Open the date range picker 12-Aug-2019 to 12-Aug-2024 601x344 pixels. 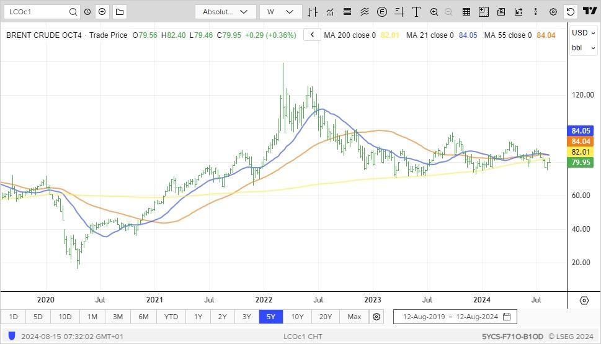click(455, 317)
